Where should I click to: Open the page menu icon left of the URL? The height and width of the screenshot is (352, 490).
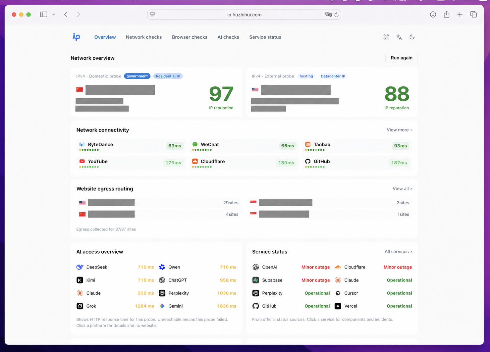coord(153,15)
